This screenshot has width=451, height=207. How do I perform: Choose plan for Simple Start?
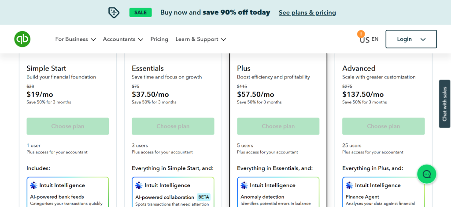[67, 126]
